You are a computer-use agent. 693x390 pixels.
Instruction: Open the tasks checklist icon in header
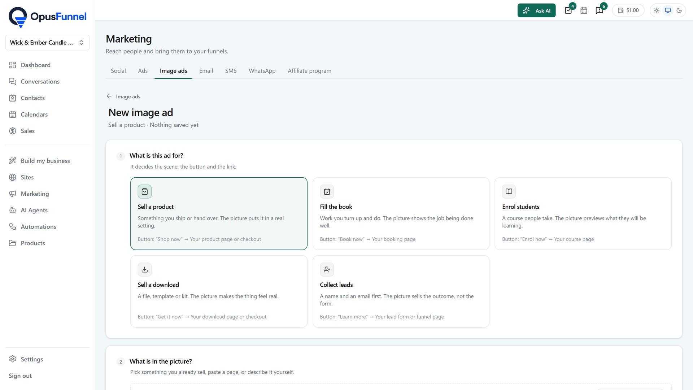click(x=568, y=10)
